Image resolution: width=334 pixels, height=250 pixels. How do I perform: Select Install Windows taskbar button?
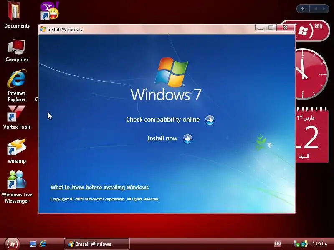tap(97, 244)
